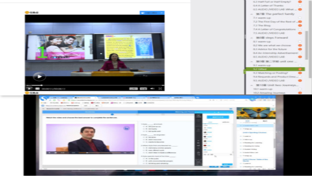This screenshot has width=312, height=176.
Task: Click the orange status badge beside 9.2 Gifted
Action: [300, 69]
